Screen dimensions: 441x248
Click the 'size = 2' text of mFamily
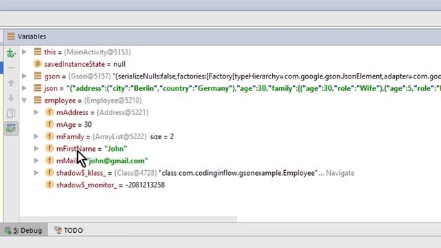(162, 136)
